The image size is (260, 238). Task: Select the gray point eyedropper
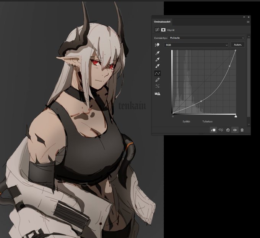(x=158, y=59)
